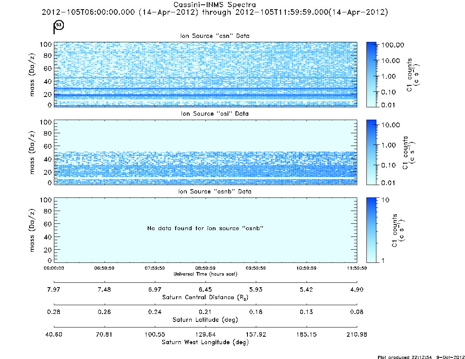Click the "Cassini-INMS Spectra" plot title
This screenshot has width=465, height=359.
(214, 5)
